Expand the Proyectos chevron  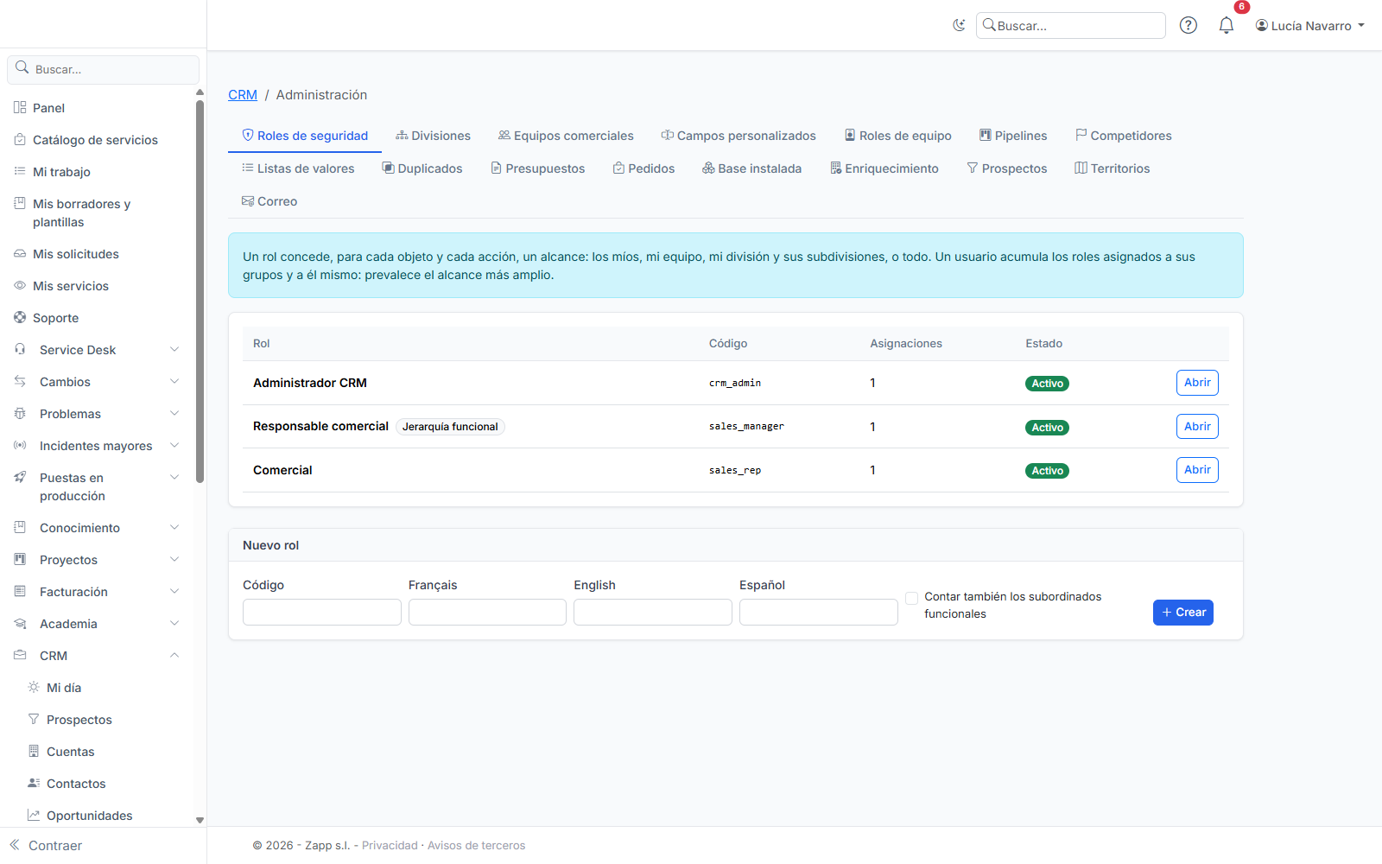(x=174, y=559)
